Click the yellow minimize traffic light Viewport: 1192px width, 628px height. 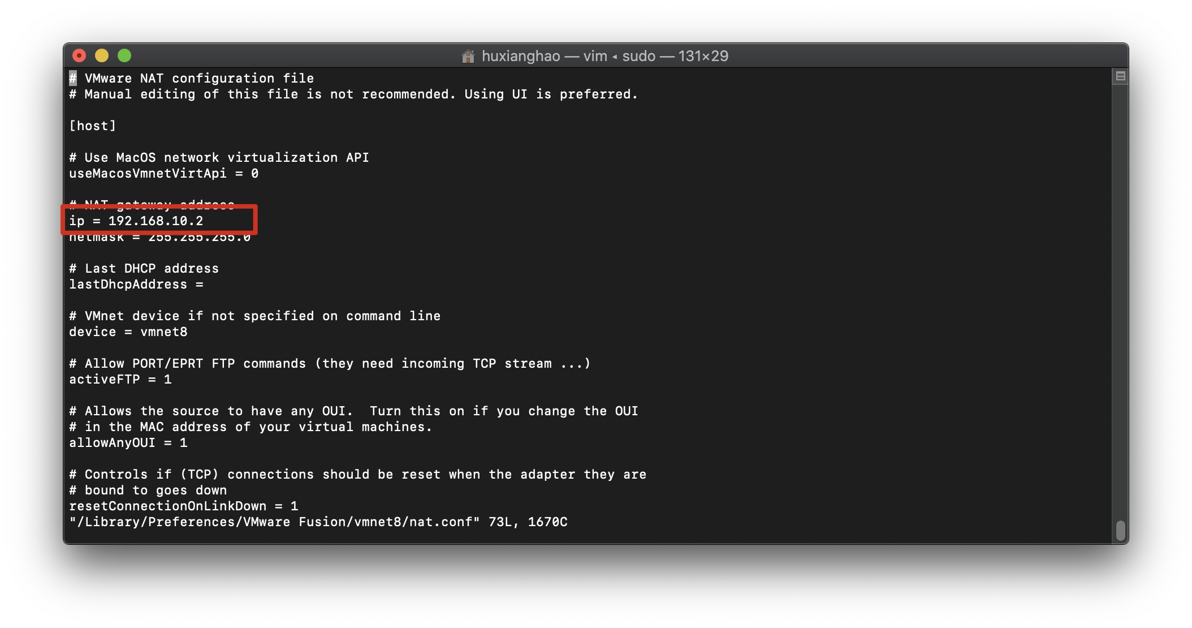pyautogui.click(x=102, y=55)
